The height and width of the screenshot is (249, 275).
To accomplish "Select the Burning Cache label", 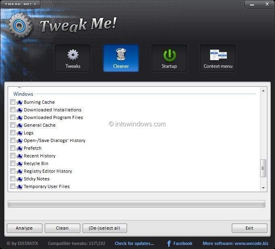I will click(39, 102).
